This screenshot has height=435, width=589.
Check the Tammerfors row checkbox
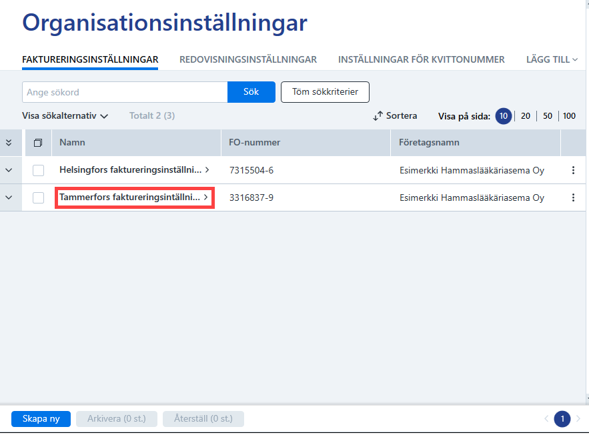38,197
